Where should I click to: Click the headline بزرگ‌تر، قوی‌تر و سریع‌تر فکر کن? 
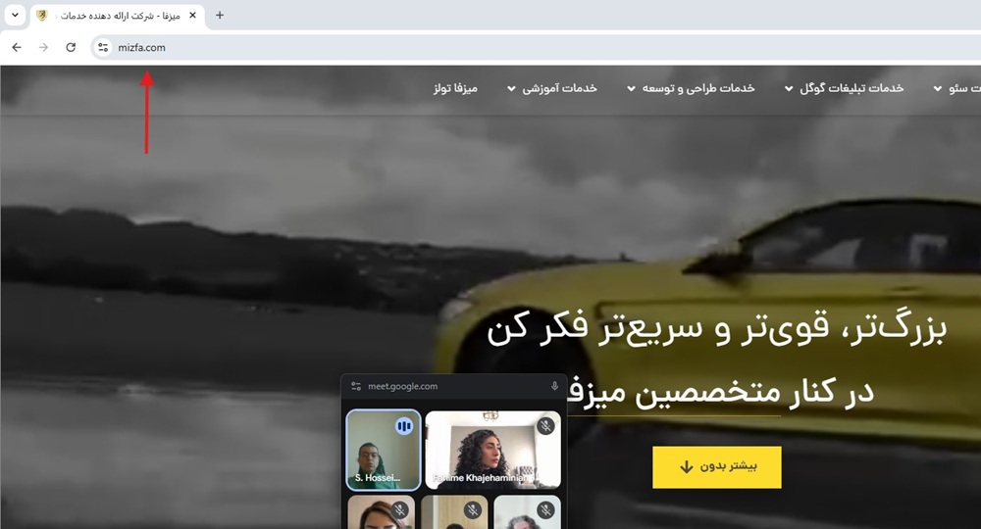(x=716, y=328)
